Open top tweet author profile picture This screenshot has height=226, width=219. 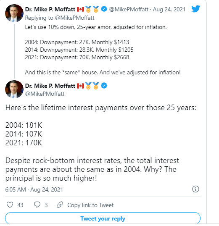pyautogui.click(x=14, y=13)
